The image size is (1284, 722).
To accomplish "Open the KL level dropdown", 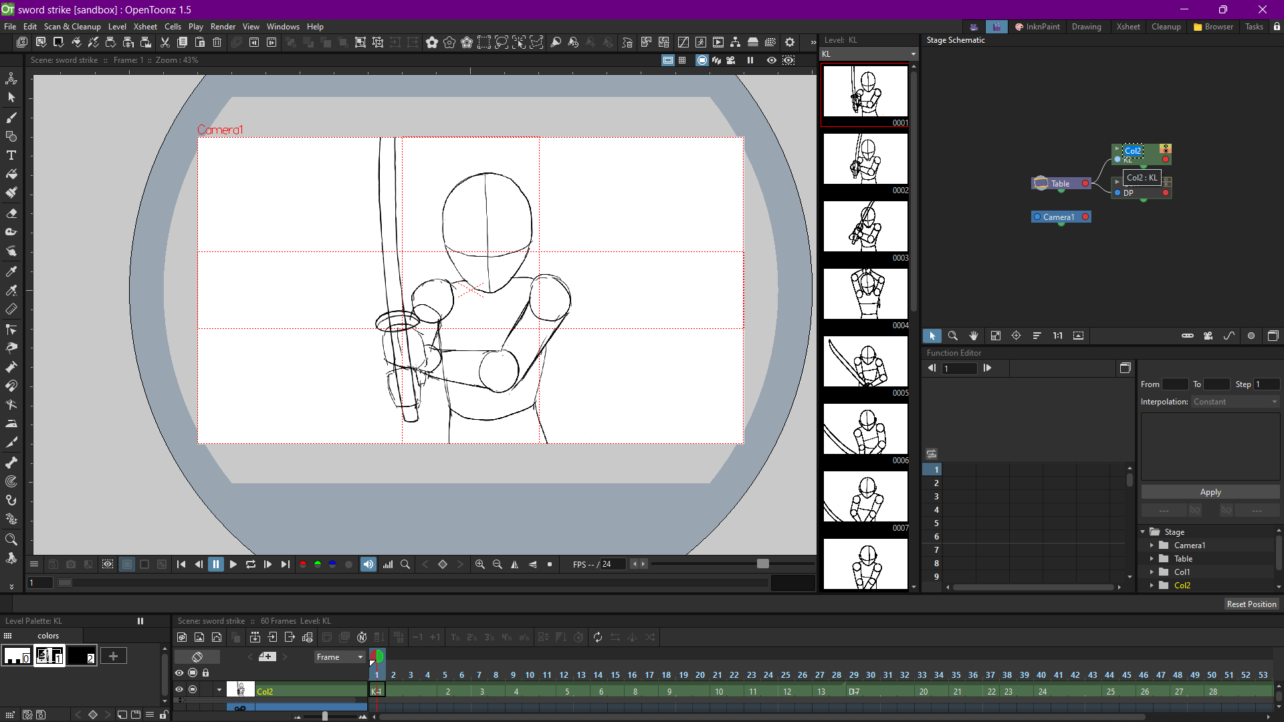I will click(x=912, y=53).
